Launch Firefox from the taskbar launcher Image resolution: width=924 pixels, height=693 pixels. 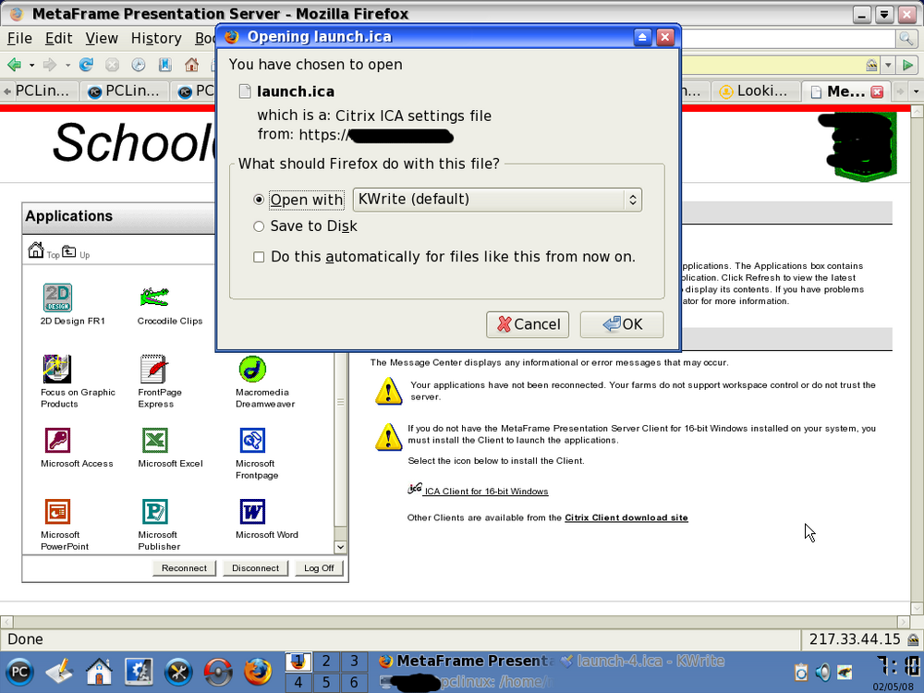pyautogui.click(x=258, y=673)
